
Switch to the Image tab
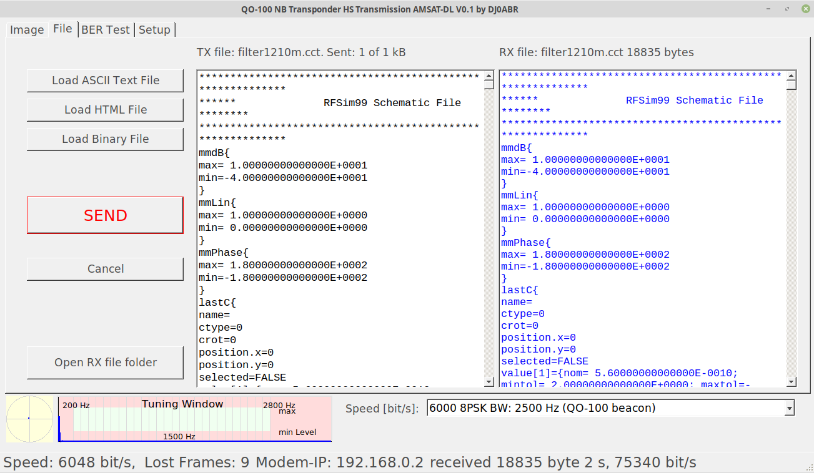[x=26, y=29]
